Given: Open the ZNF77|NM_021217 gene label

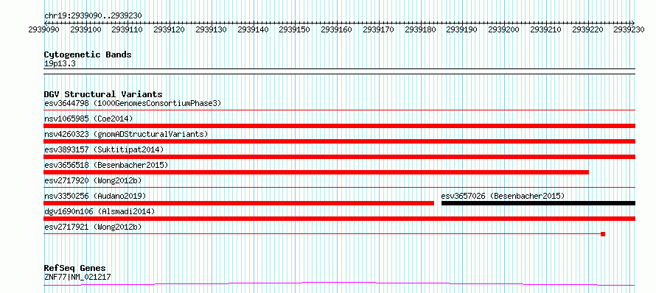Looking at the screenshot, I should tap(77, 277).
